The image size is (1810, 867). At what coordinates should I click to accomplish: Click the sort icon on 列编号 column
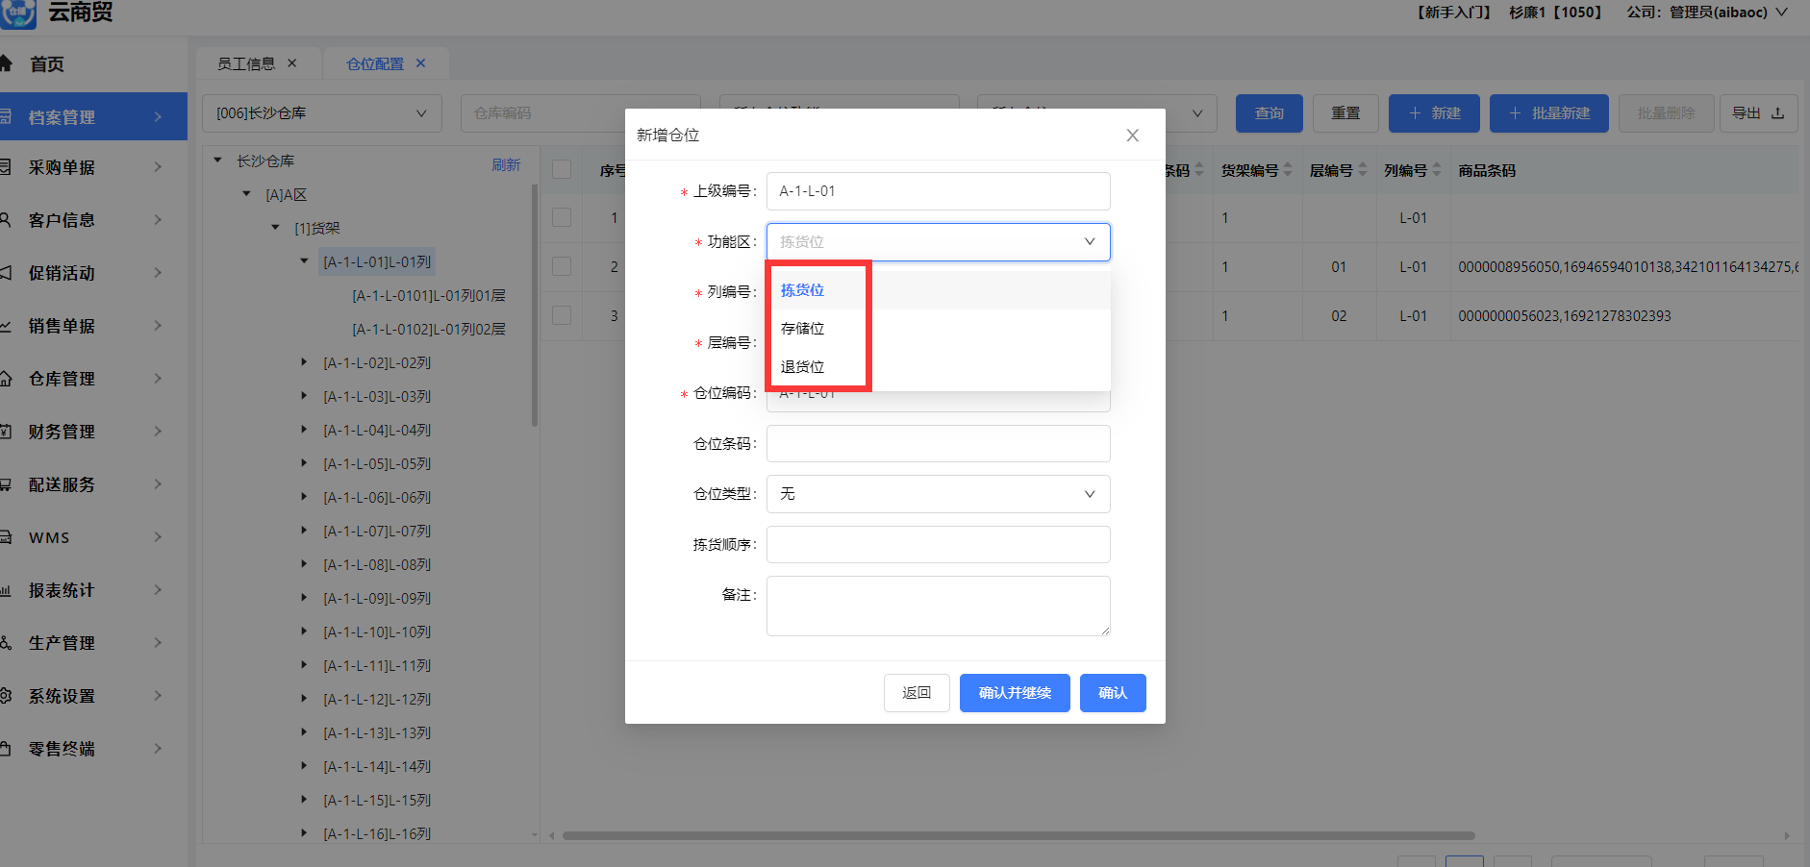(1437, 170)
